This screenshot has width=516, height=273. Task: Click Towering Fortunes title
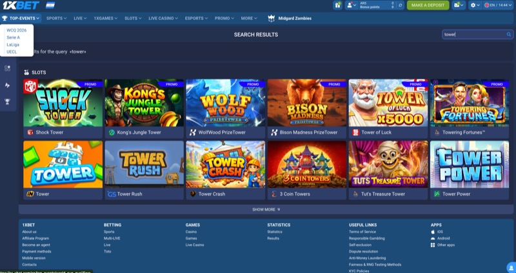pos(464,132)
